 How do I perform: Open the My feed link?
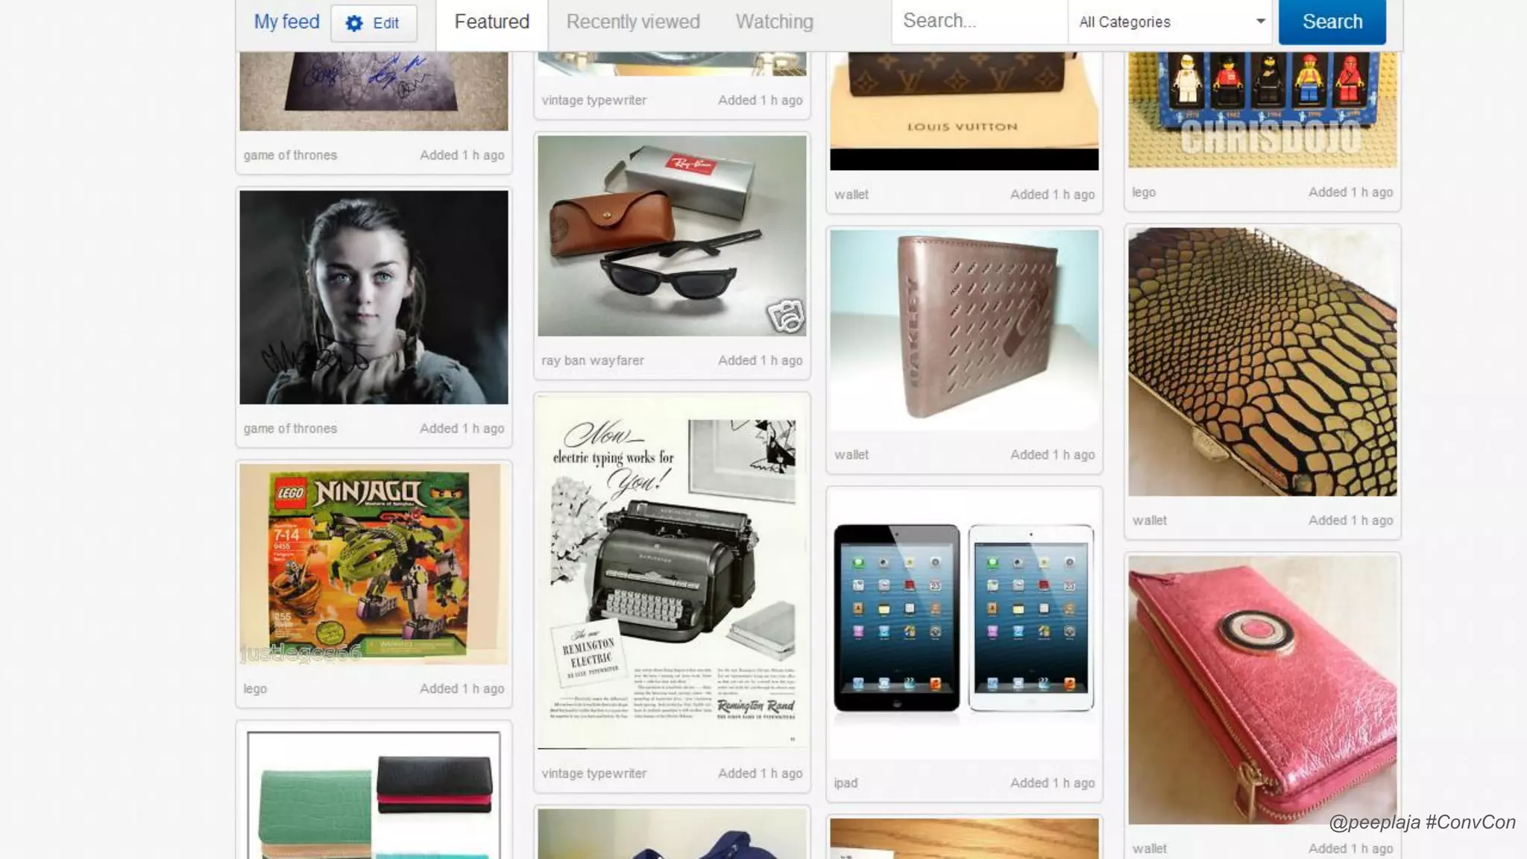click(x=286, y=22)
